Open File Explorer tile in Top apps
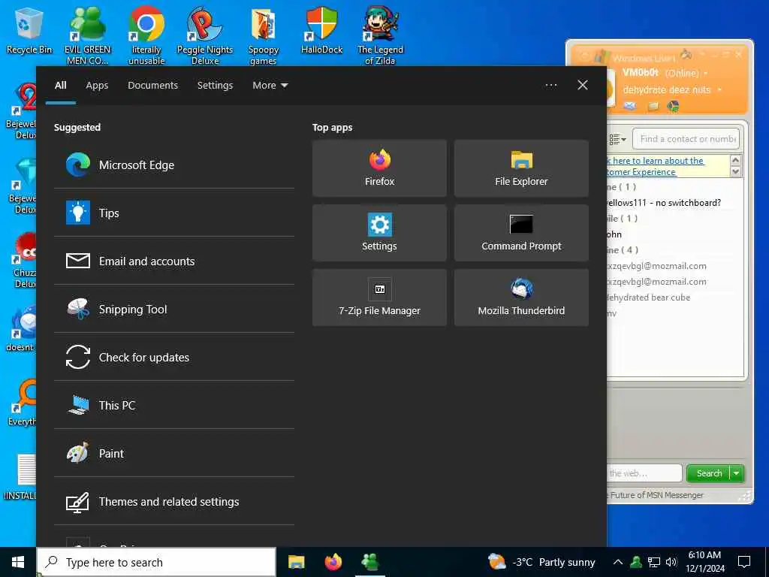 [521, 168]
